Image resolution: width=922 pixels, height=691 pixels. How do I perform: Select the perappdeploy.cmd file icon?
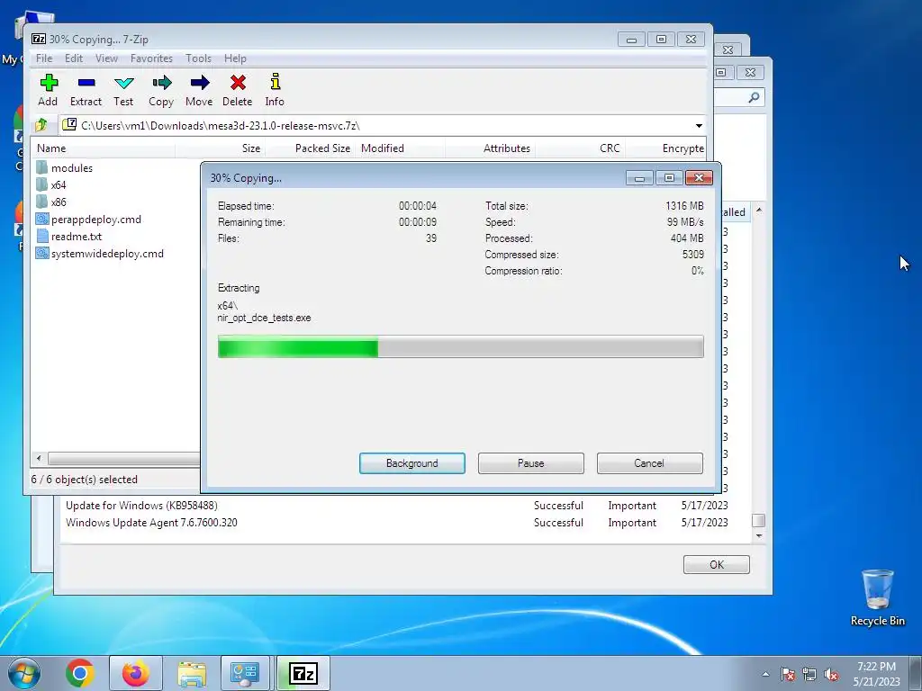click(x=41, y=220)
